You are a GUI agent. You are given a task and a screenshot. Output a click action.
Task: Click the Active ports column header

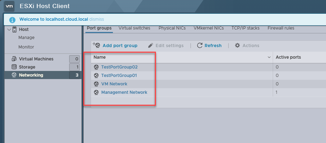pos(288,57)
